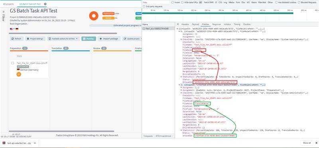Select the Font request filter
Viewport: 319px width, 148px height.
pos(238,2)
